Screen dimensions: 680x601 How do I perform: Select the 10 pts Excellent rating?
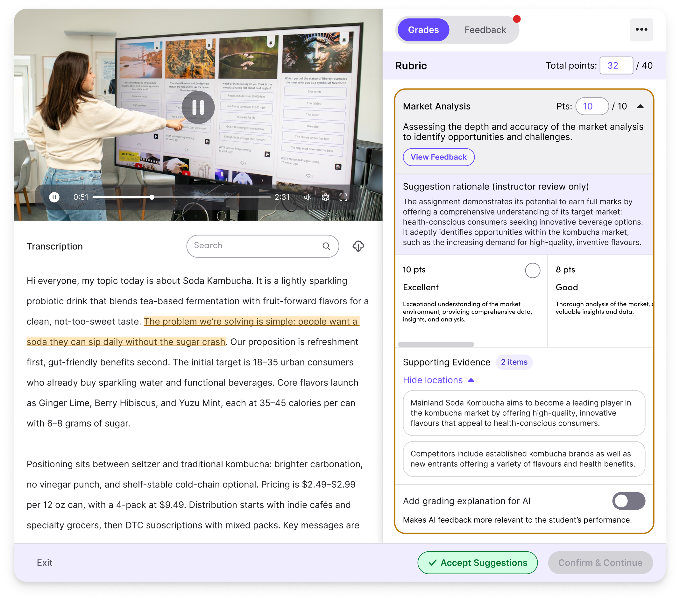coord(532,270)
